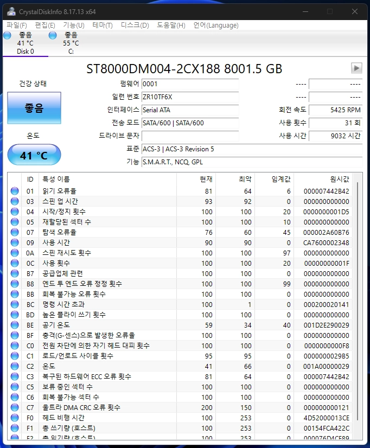
Task: Click status circle for 05 재할당된 섹터 수
Action: point(15,222)
